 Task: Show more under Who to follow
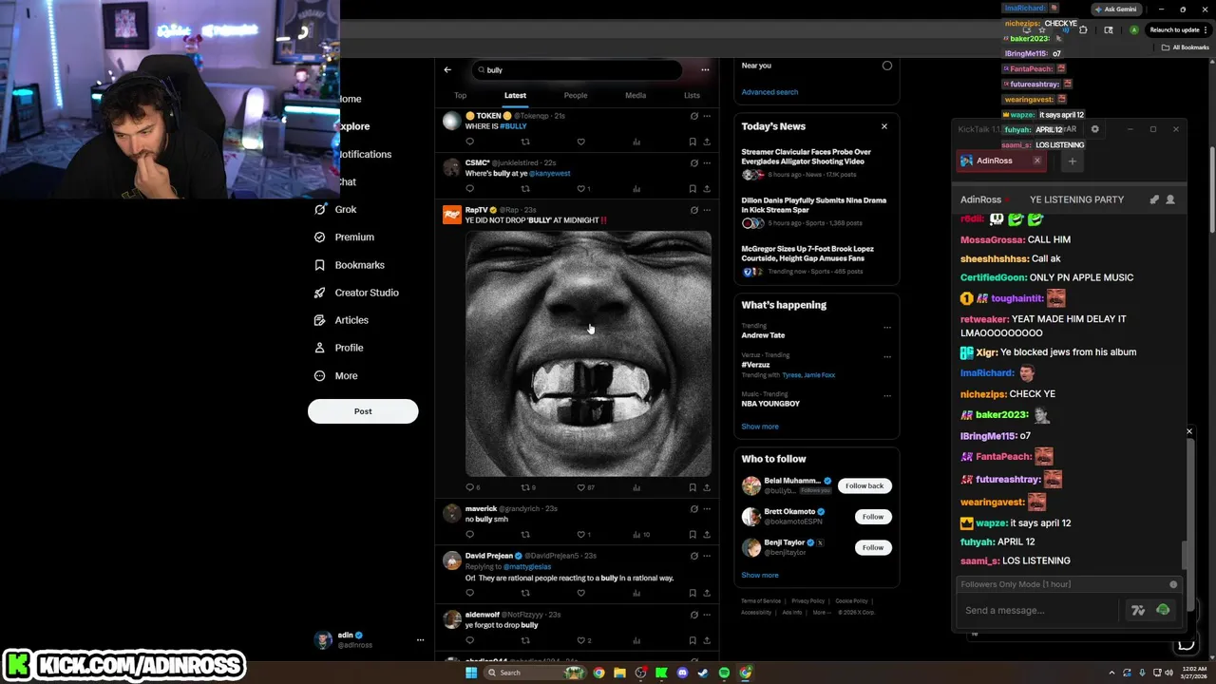[760, 575]
